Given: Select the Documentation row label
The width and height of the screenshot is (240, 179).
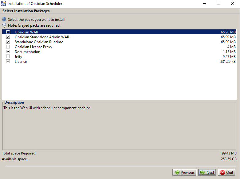Looking at the screenshot, I should 27,51.
